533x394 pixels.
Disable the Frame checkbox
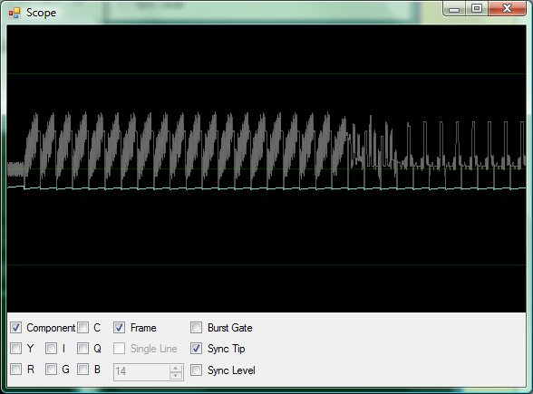pyautogui.click(x=119, y=328)
